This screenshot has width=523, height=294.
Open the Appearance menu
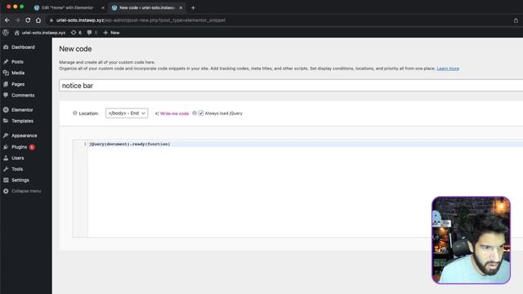(24, 136)
